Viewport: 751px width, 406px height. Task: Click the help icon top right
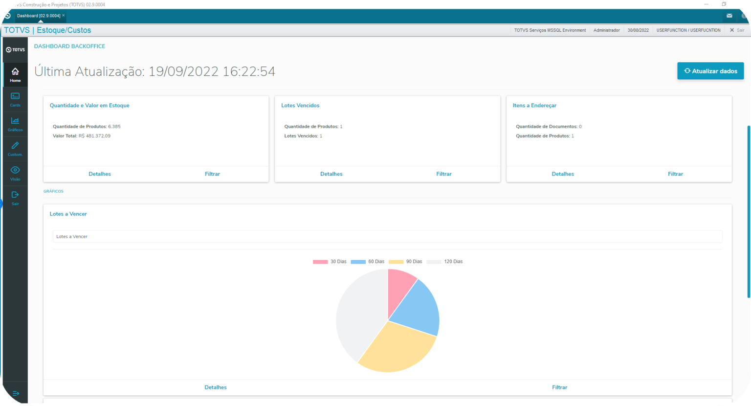744,16
